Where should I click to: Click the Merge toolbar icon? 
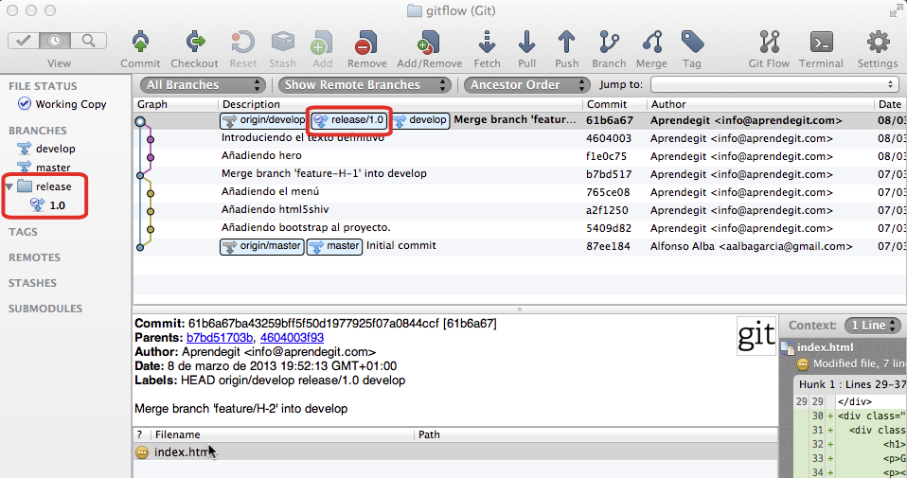pos(651,43)
